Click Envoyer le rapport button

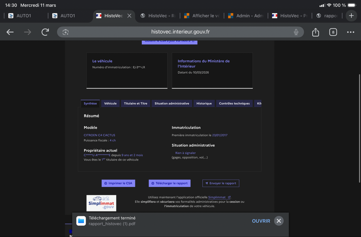coord(221,183)
